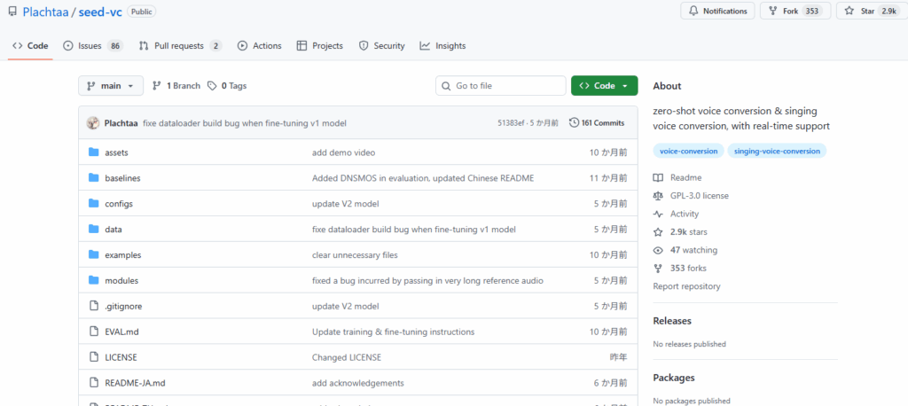Image resolution: width=908 pixels, height=406 pixels.
Task: Click the Notifications bell button
Action: tap(717, 11)
